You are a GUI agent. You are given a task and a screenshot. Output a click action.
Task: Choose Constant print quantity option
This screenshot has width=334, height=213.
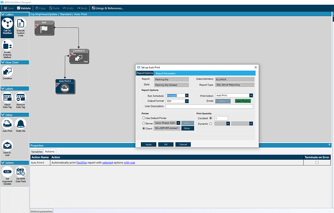pyautogui.click(x=211, y=118)
